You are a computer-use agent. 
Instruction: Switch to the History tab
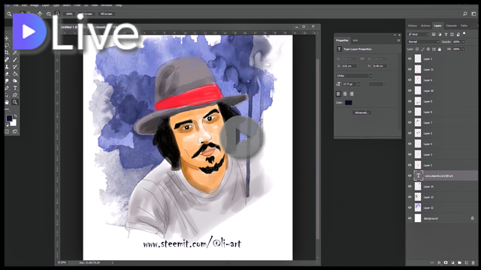coord(413,25)
